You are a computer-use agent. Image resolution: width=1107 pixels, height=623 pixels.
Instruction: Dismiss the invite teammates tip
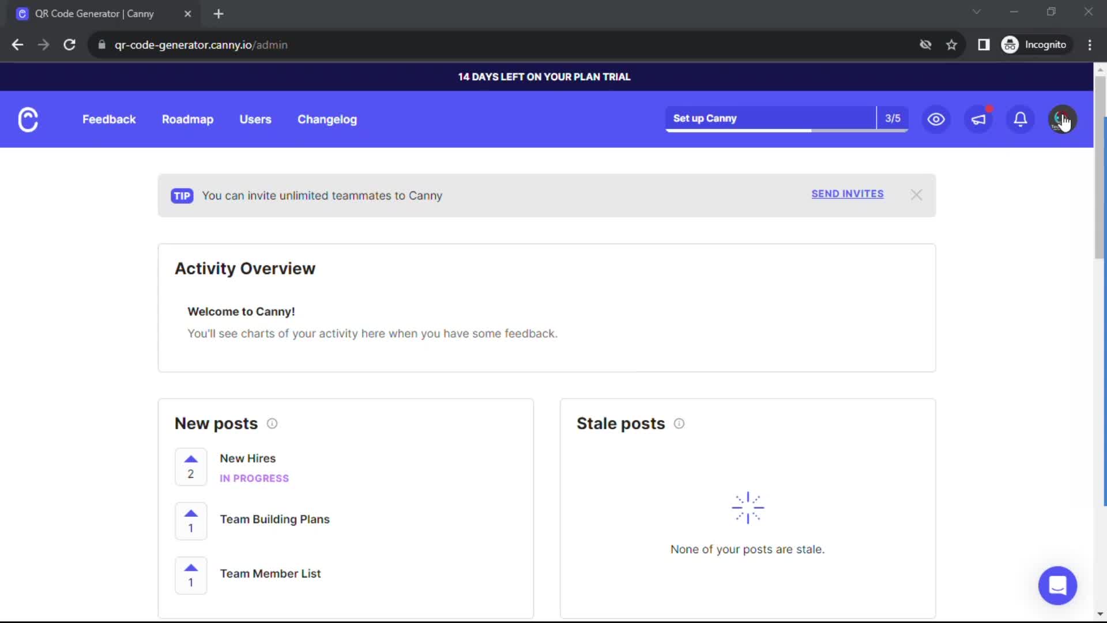tap(916, 194)
